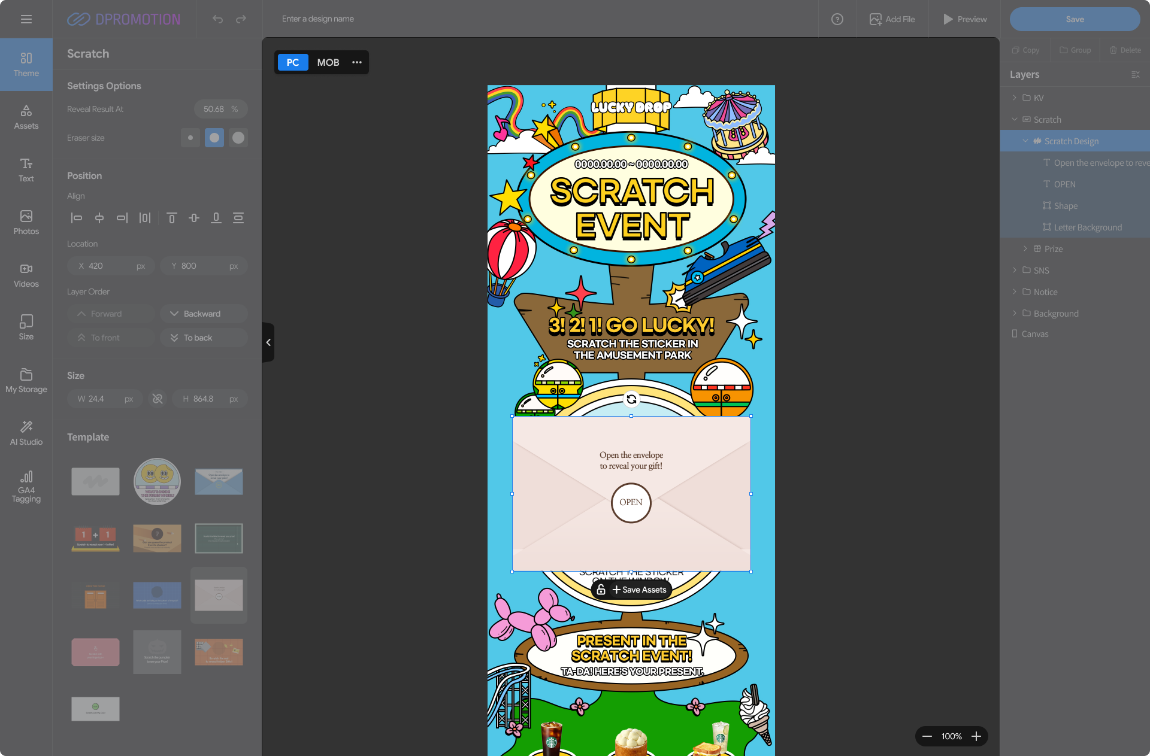Expand the Prize layer group
The image size is (1150, 756).
(x=1025, y=248)
